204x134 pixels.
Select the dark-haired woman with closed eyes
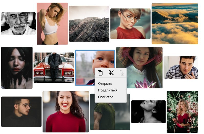(17, 68)
